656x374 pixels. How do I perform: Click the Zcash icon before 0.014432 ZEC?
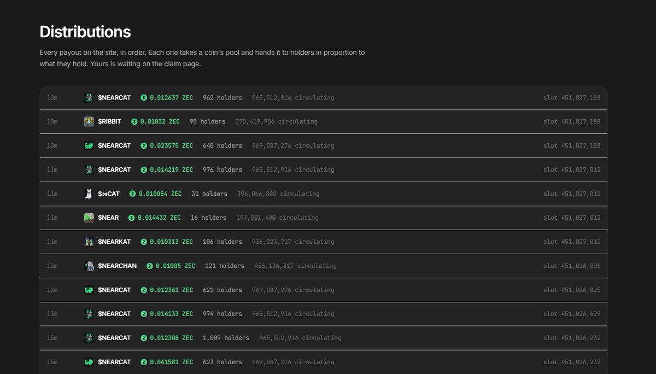tap(131, 218)
